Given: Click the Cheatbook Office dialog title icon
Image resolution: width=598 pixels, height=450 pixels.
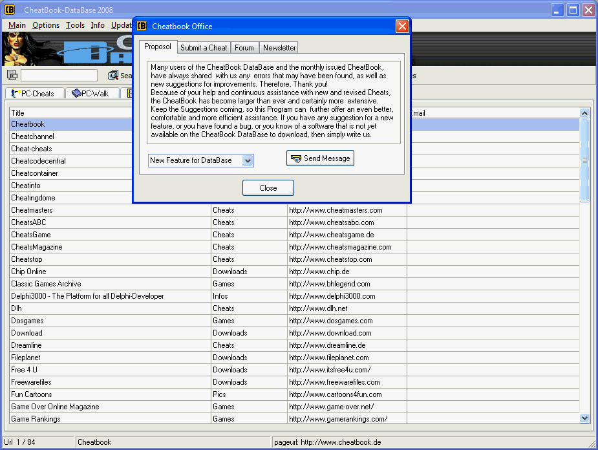Looking at the screenshot, I should (x=142, y=27).
